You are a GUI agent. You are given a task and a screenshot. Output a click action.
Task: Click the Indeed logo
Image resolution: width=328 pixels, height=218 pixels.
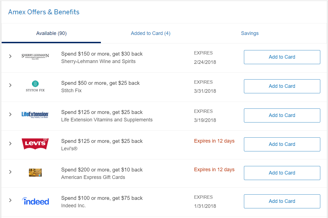35,201
